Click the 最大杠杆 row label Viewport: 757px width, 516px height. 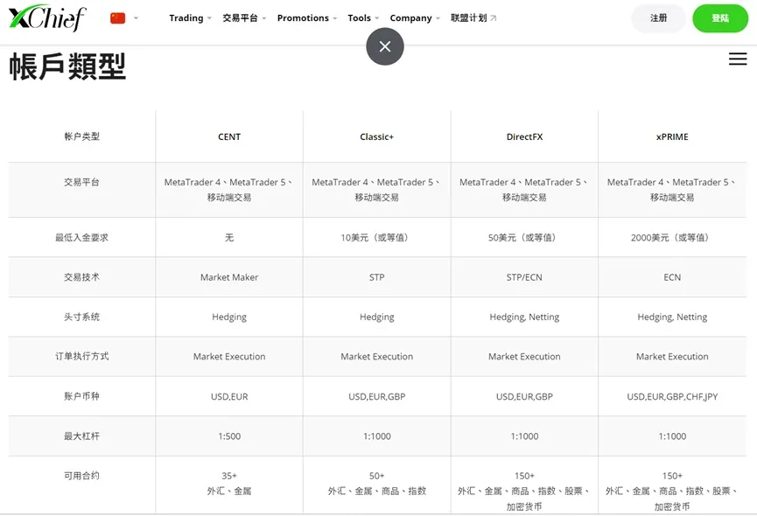(x=81, y=436)
